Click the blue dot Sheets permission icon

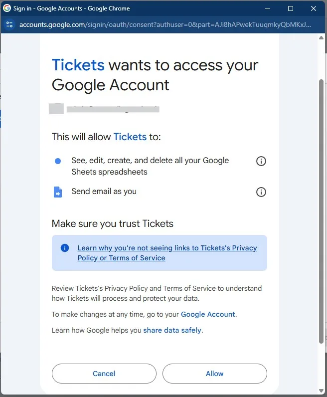[58, 161]
